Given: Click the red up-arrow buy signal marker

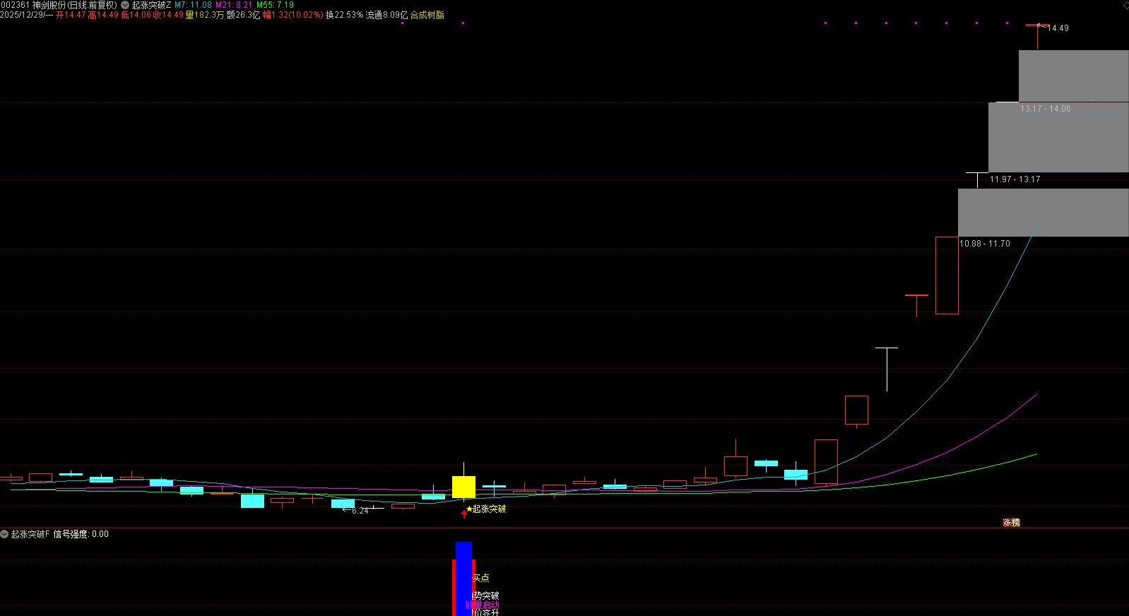Looking at the screenshot, I should [x=463, y=514].
